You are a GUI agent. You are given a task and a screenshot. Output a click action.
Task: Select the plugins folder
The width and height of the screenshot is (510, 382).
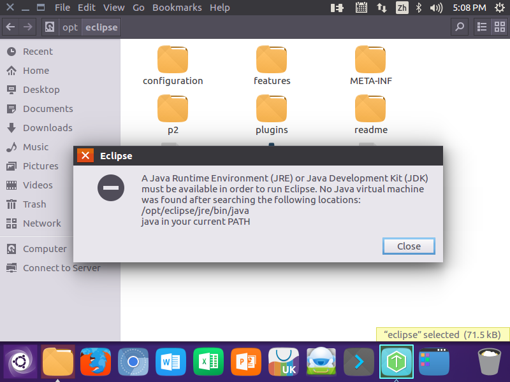click(272, 115)
